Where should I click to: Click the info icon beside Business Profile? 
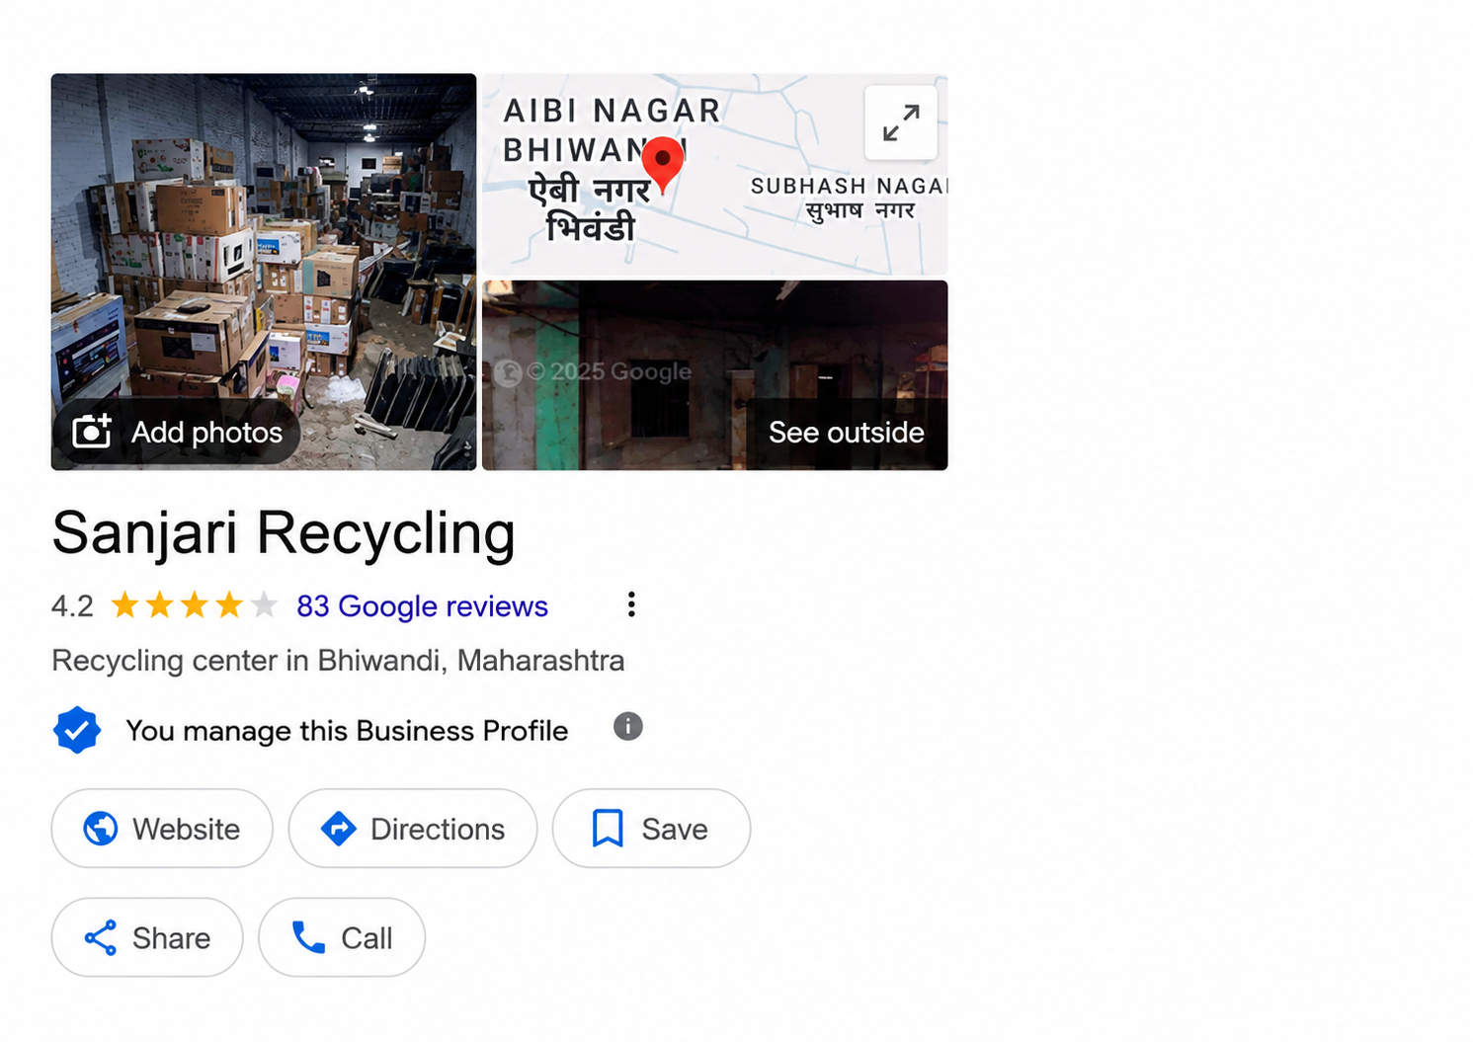click(x=628, y=727)
